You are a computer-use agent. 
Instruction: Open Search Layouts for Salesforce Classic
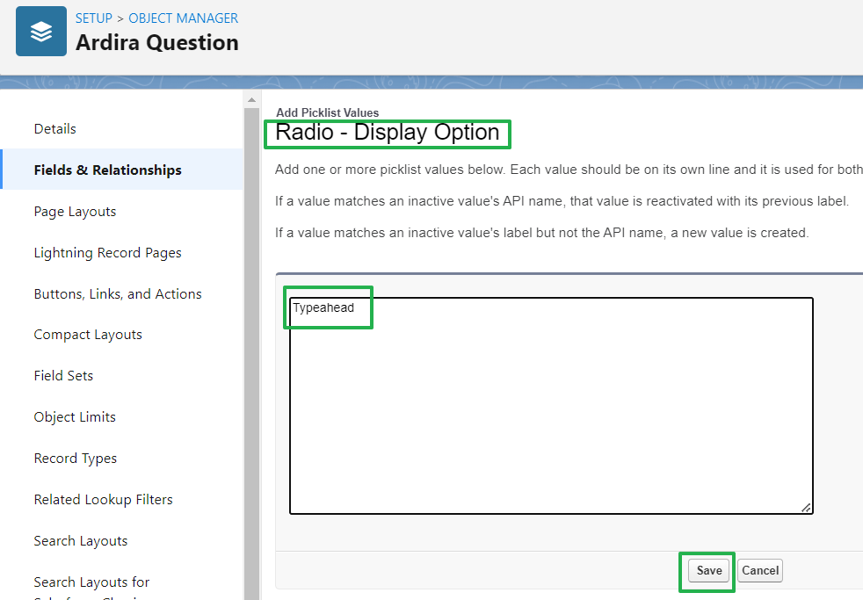coord(91,582)
